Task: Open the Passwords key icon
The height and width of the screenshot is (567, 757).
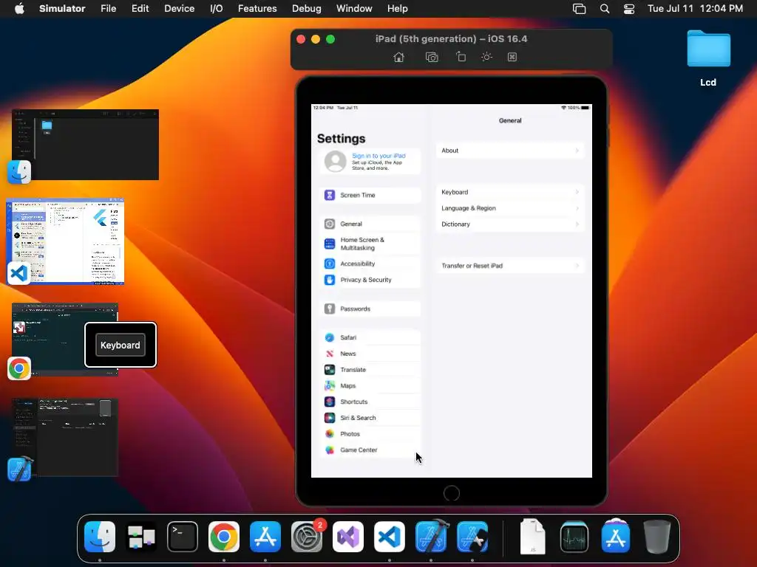Action: (x=330, y=309)
